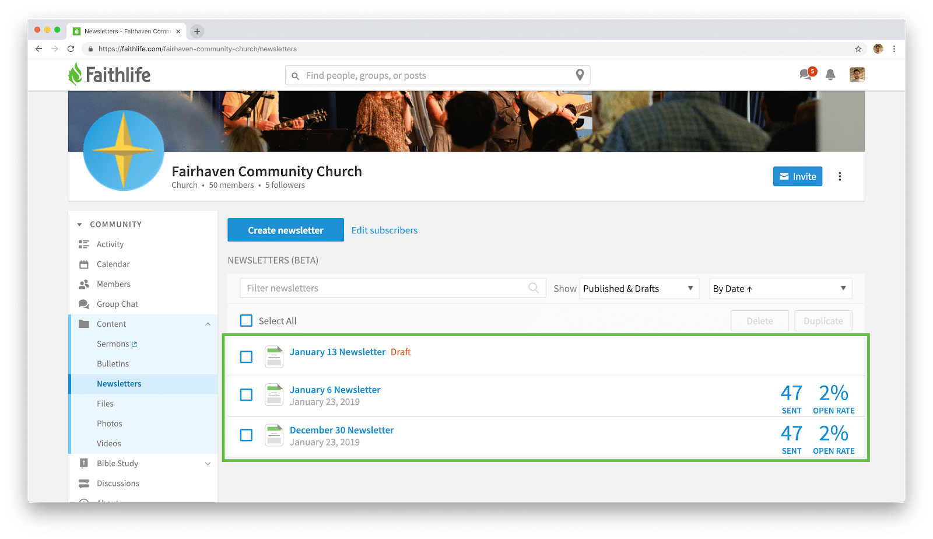Viewport: 933px width, 539px height.
Task: Expand the Bible Study section chevron
Action: coord(208,464)
